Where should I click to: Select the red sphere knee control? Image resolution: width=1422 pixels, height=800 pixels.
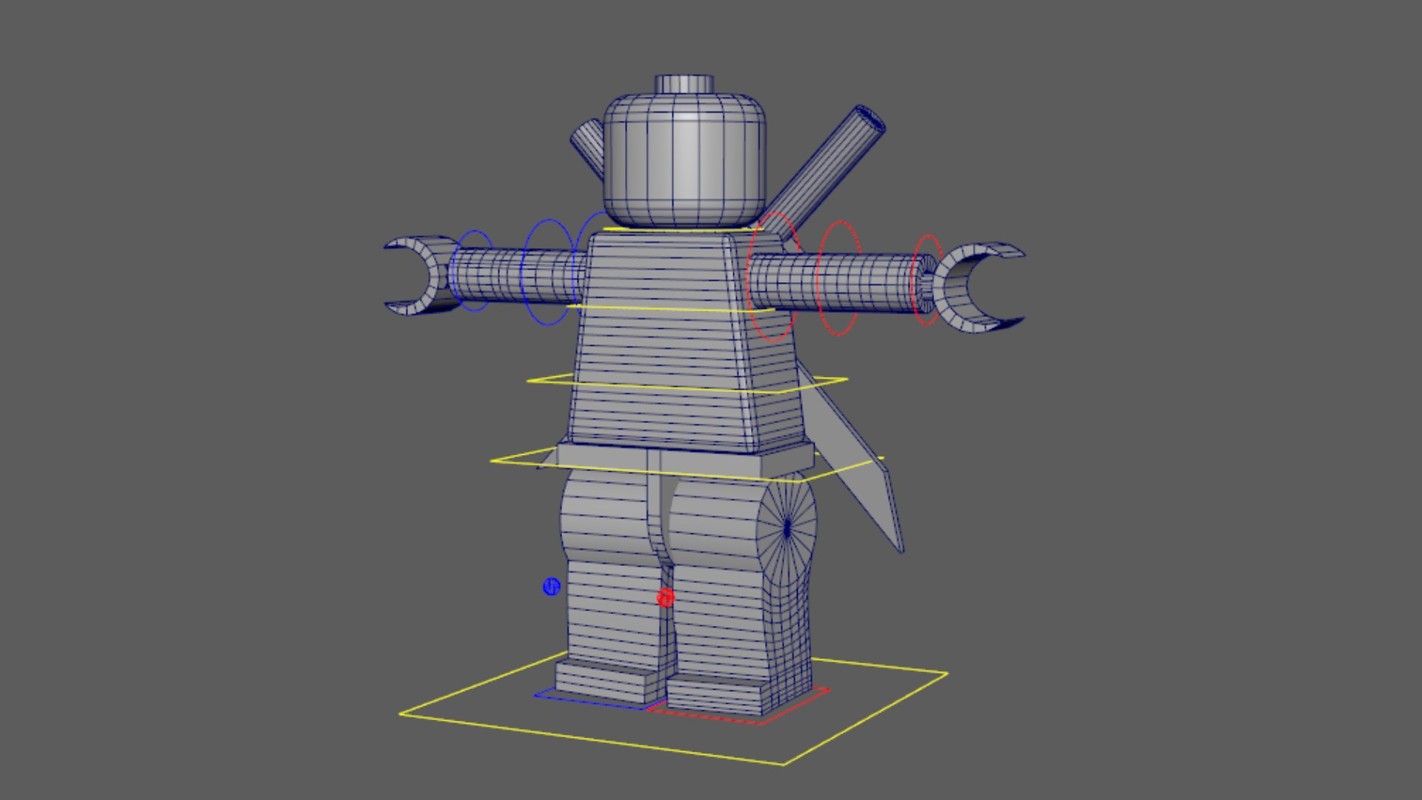tap(666, 597)
